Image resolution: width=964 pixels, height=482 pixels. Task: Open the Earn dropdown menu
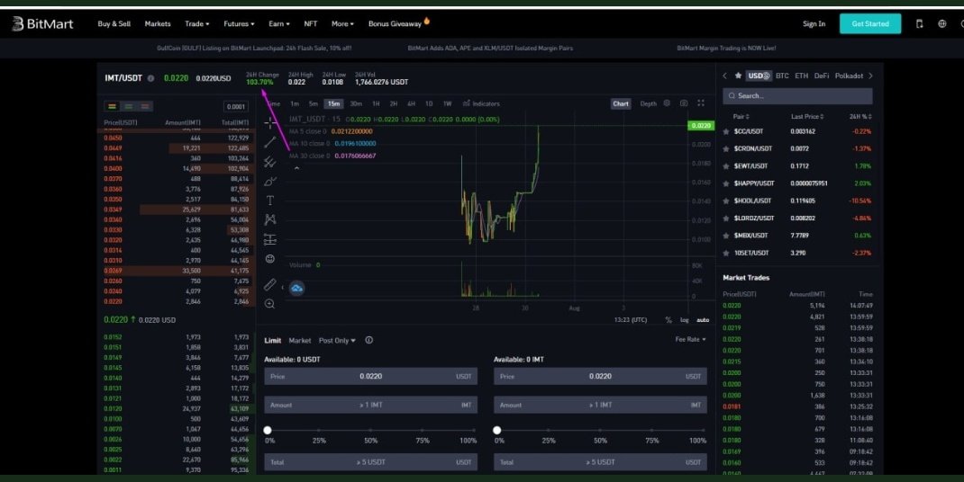click(x=279, y=24)
